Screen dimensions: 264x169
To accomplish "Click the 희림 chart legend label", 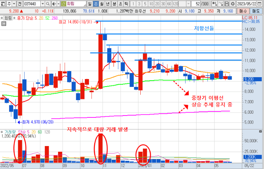I will pos(8,18).
